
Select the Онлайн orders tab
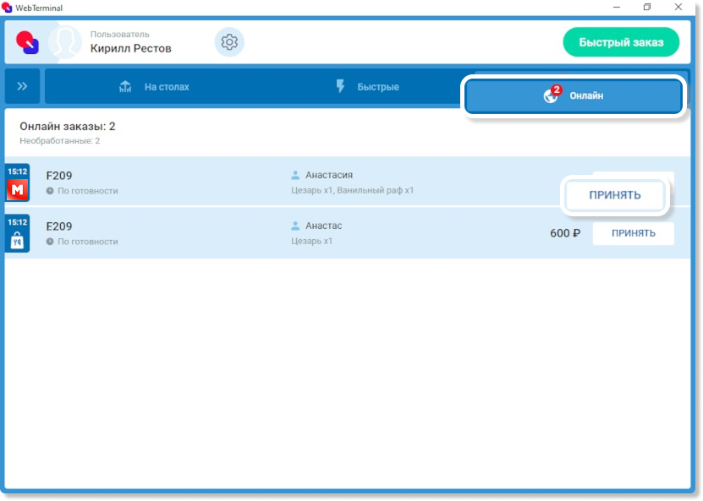(x=574, y=96)
